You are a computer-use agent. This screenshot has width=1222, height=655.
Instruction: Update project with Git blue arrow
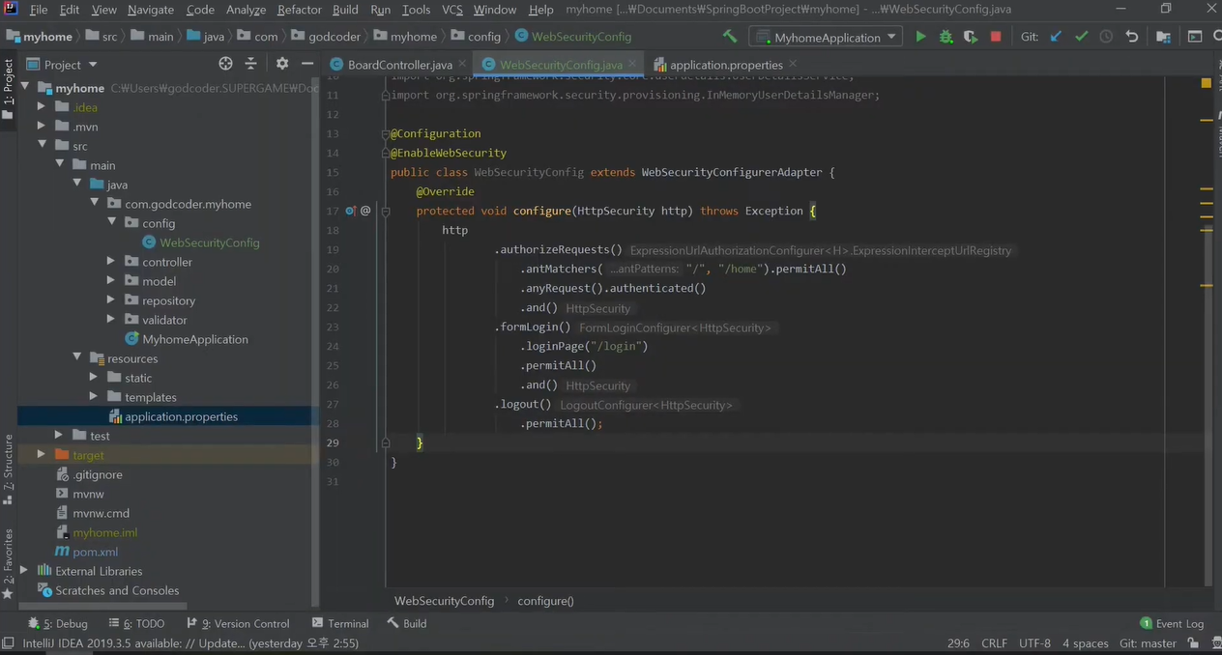pyautogui.click(x=1056, y=37)
